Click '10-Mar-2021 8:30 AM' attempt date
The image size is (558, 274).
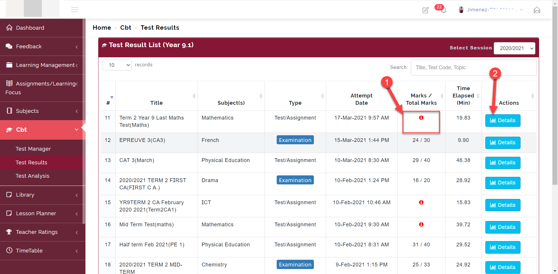tap(362, 160)
